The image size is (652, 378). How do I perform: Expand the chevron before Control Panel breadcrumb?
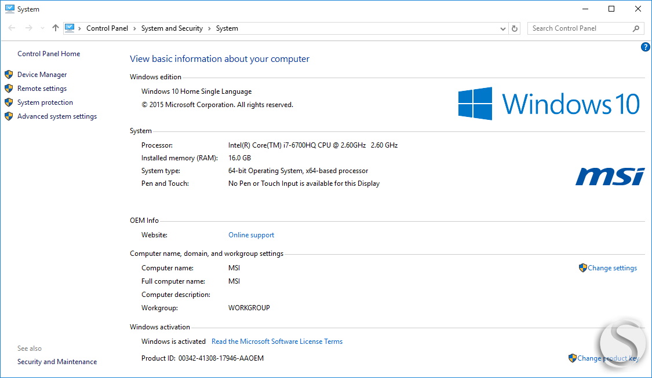pyautogui.click(x=79, y=29)
